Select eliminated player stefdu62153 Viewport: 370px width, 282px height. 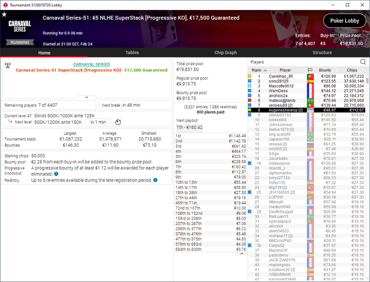307,115
